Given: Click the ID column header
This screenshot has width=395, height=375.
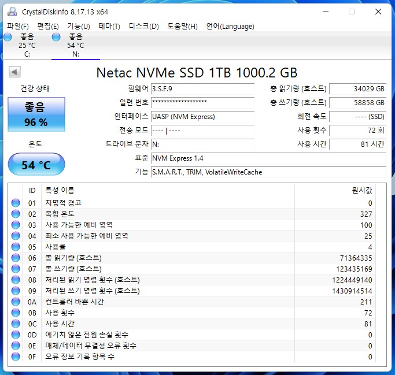Looking at the screenshot, I should 32,191.
